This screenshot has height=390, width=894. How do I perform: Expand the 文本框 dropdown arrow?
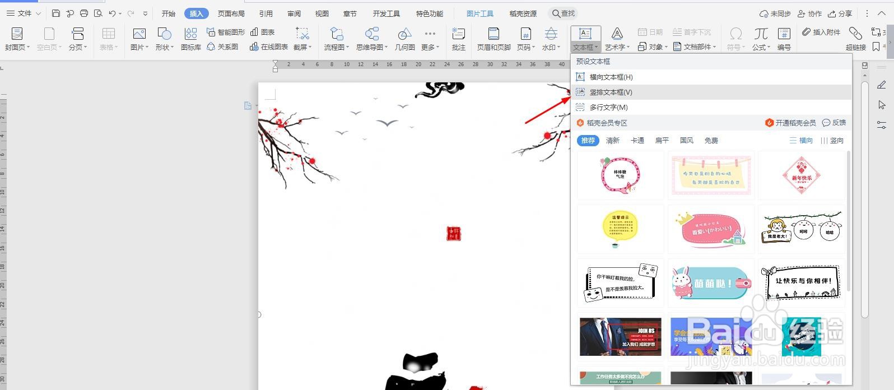[x=597, y=48]
